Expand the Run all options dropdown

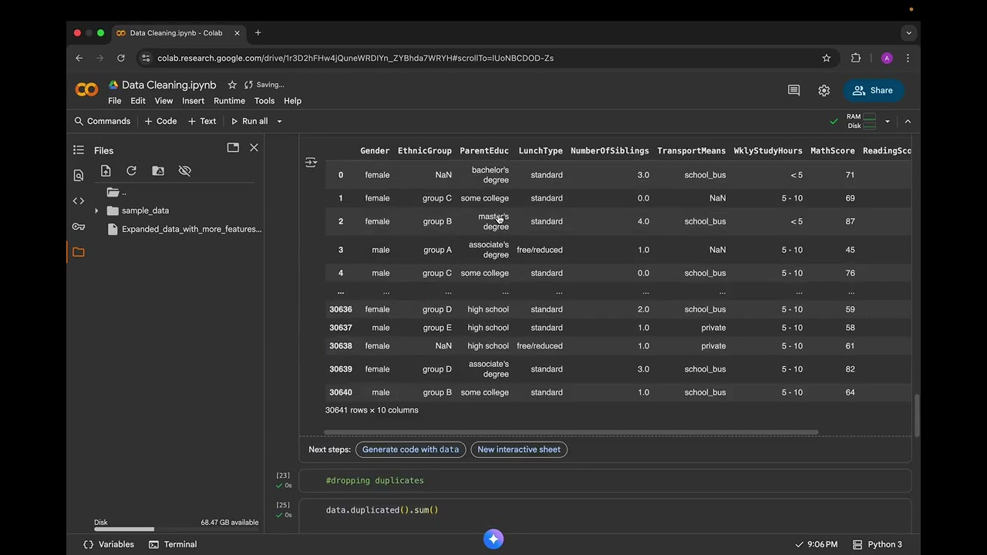pyautogui.click(x=279, y=121)
